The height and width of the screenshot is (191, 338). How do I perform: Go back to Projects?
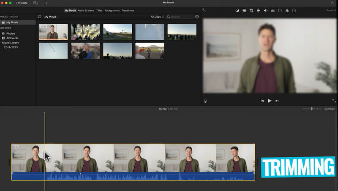tap(22, 3)
